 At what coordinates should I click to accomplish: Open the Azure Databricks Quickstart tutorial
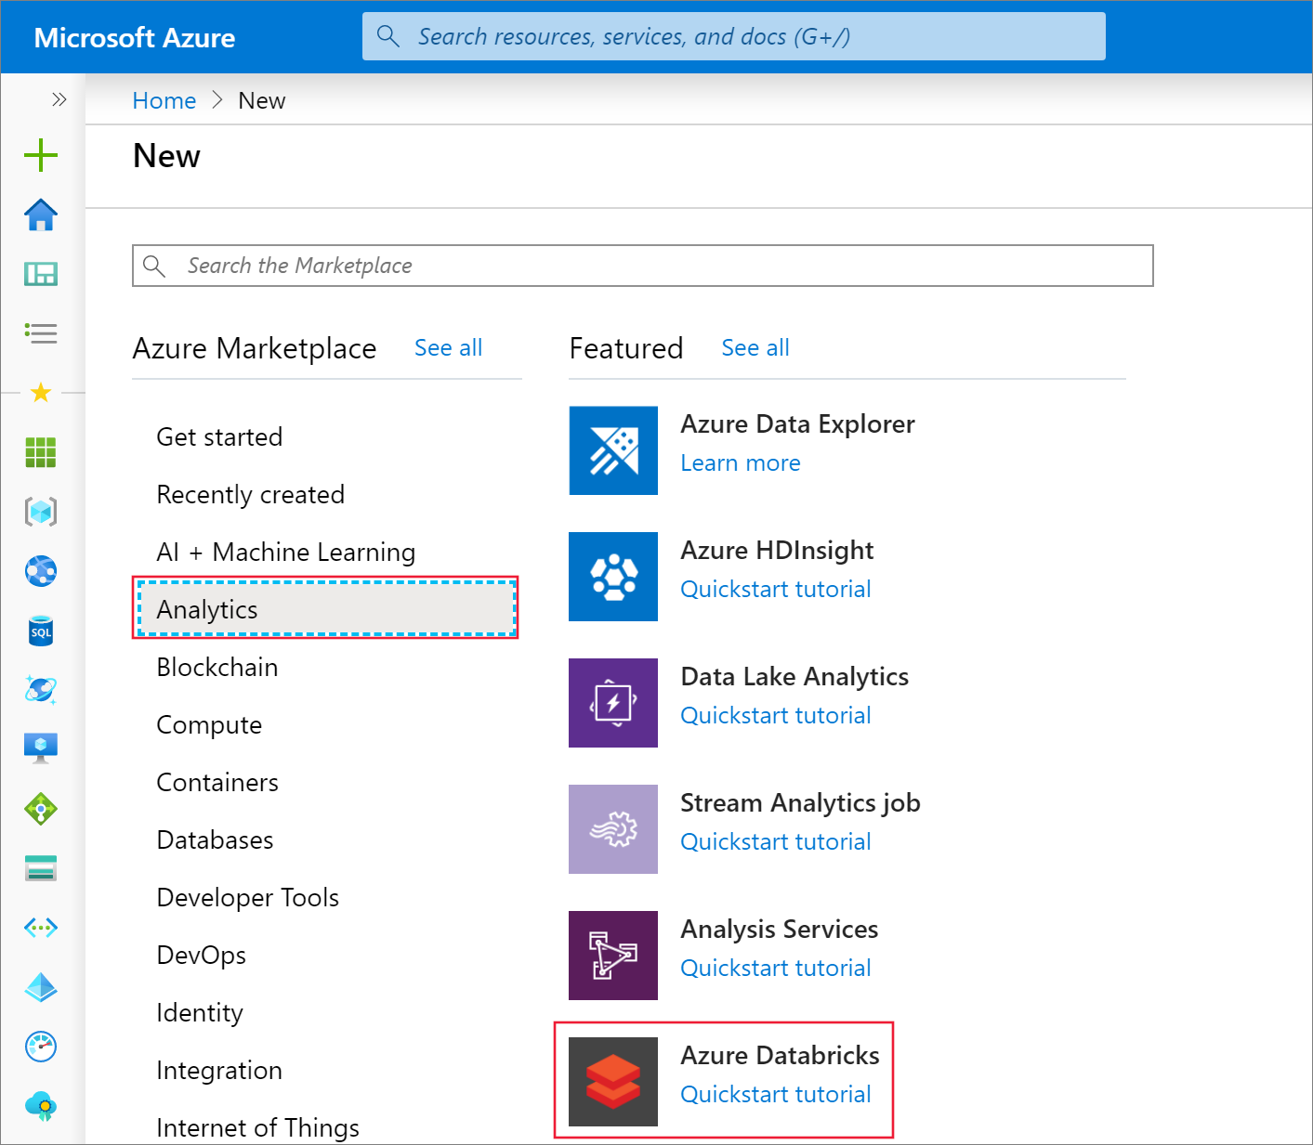[x=775, y=1094]
